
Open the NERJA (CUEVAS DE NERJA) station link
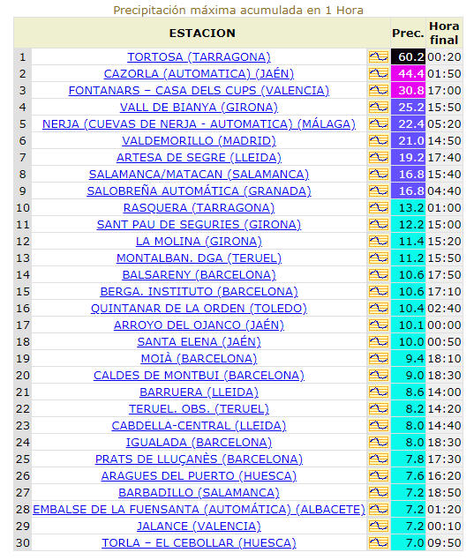[x=199, y=124]
